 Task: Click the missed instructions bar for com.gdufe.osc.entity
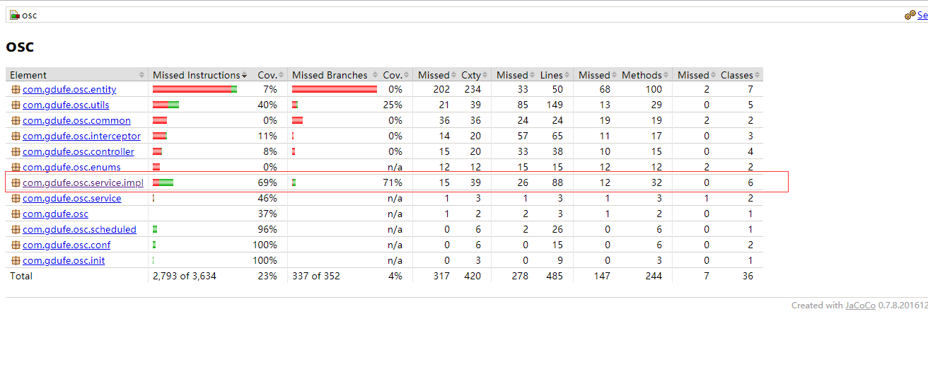(x=195, y=89)
